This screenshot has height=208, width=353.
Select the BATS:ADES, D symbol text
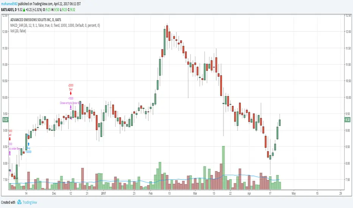click(x=9, y=10)
